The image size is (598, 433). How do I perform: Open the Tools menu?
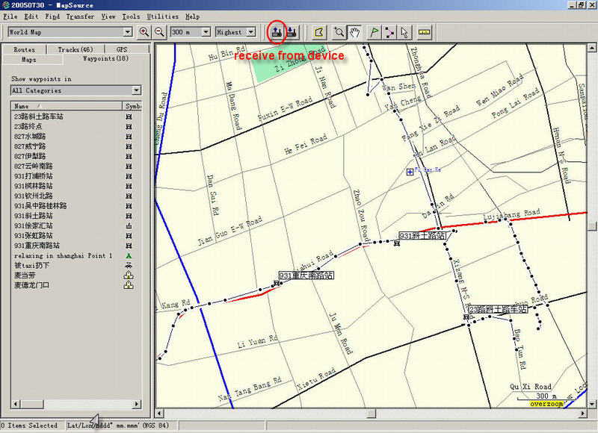click(131, 16)
